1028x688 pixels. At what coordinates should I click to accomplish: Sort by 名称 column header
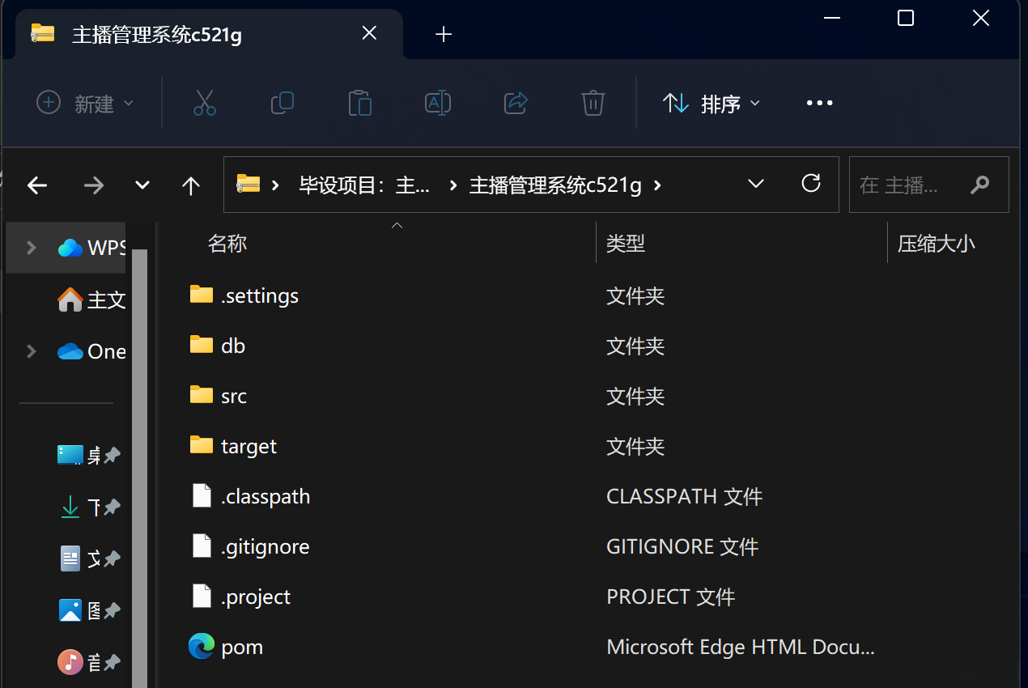coord(227,243)
